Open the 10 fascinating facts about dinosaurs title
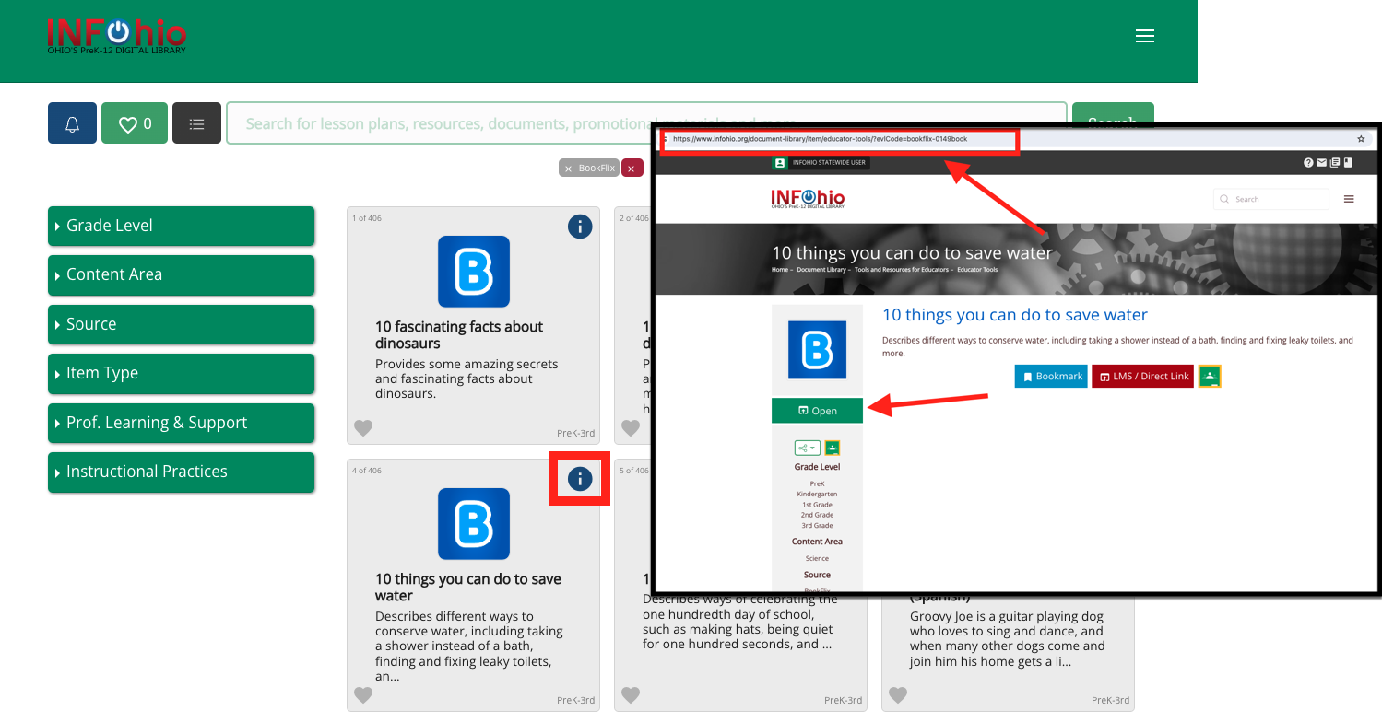Image resolution: width=1382 pixels, height=722 pixels. pos(459,334)
